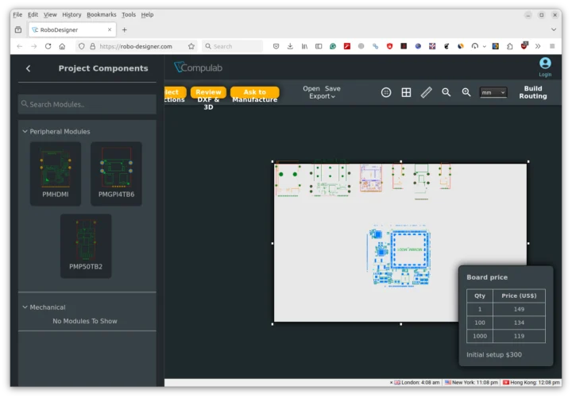Reload the page with browser refresh icon
The width and height of the screenshot is (572, 398).
click(x=48, y=46)
